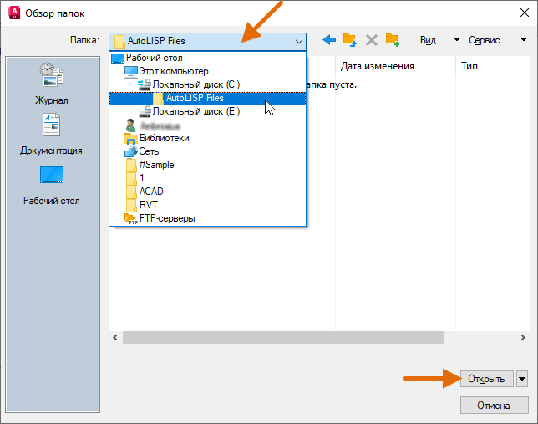Select Библиотеки in dropdown list
Image resolution: width=538 pixels, height=424 pixels.
(x=207, y=138)
